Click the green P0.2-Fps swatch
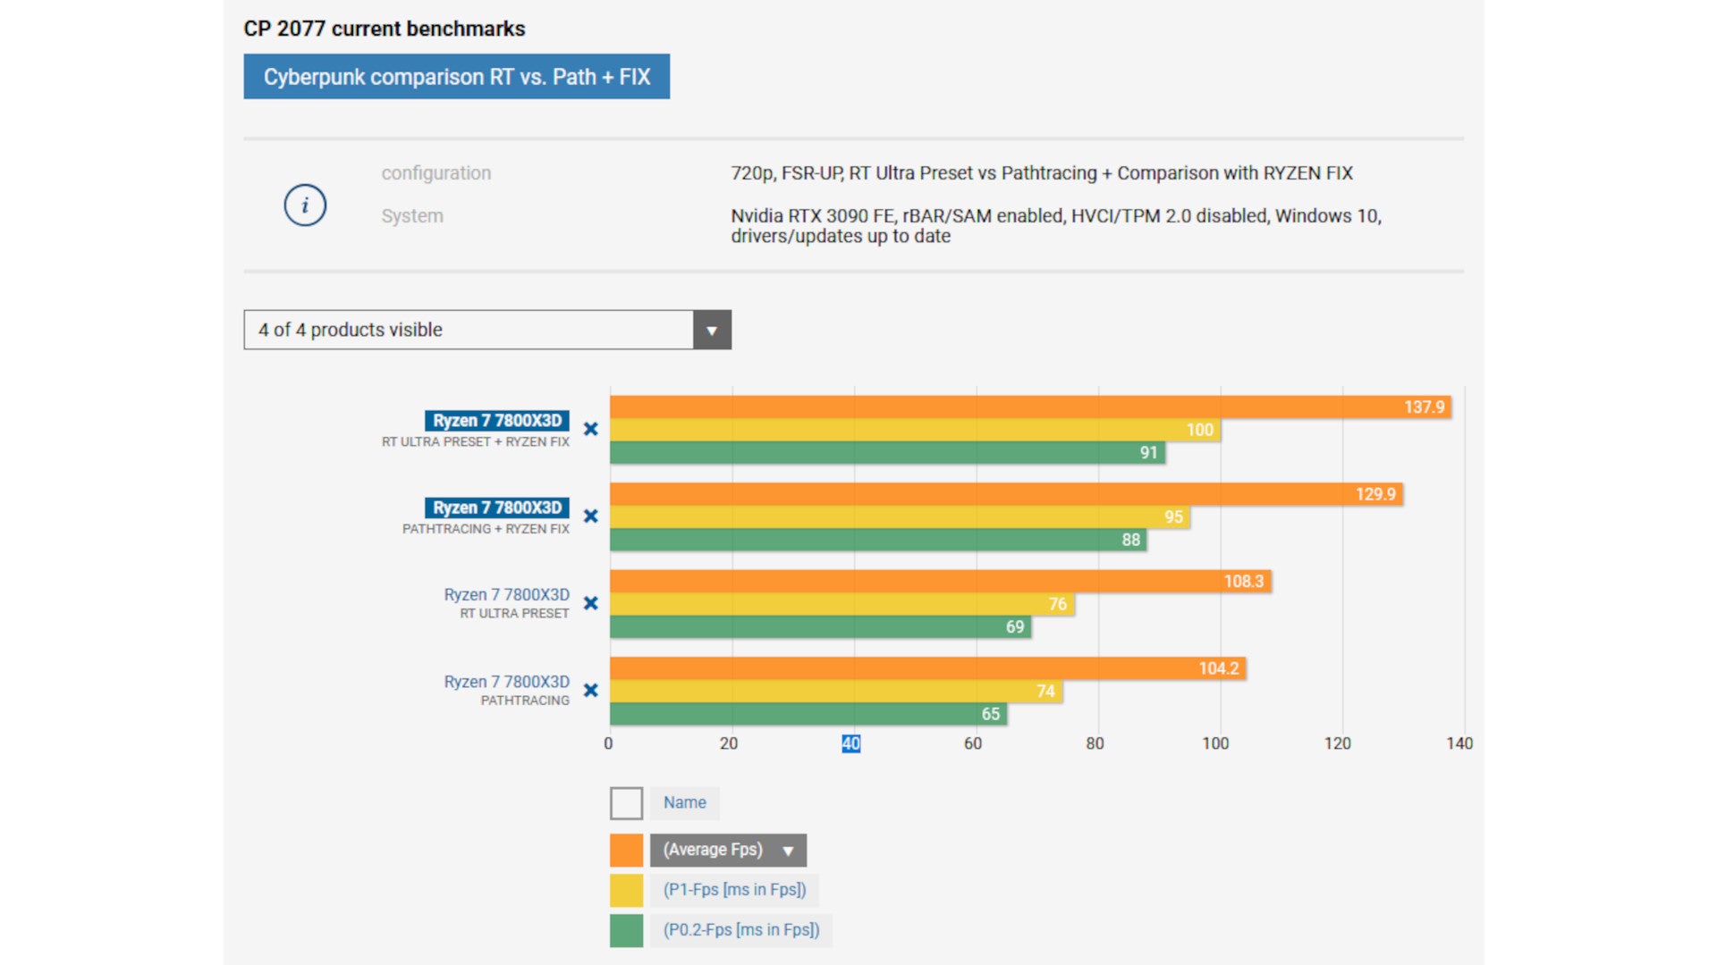 [x=626, y=930]
